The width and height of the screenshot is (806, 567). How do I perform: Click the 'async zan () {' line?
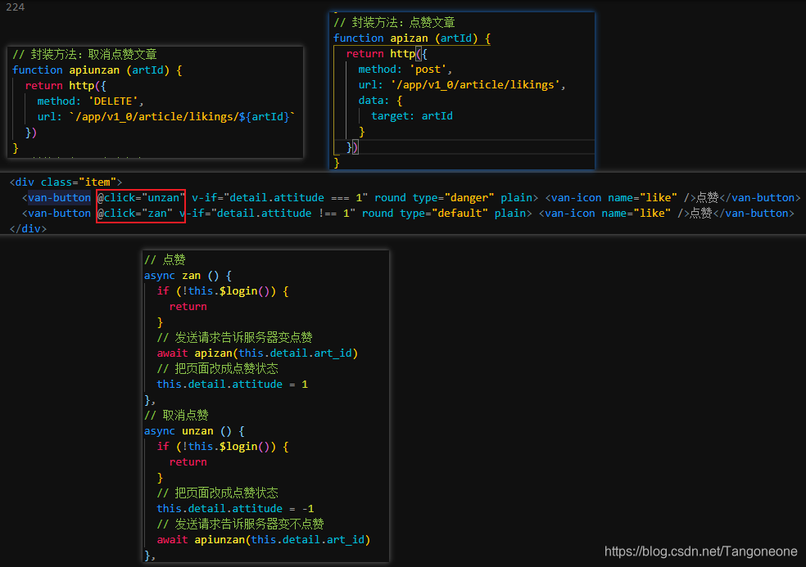[x=188, y=276]
